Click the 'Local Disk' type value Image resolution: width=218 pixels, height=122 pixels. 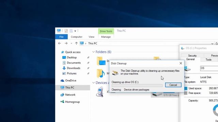tap(206, 77)
